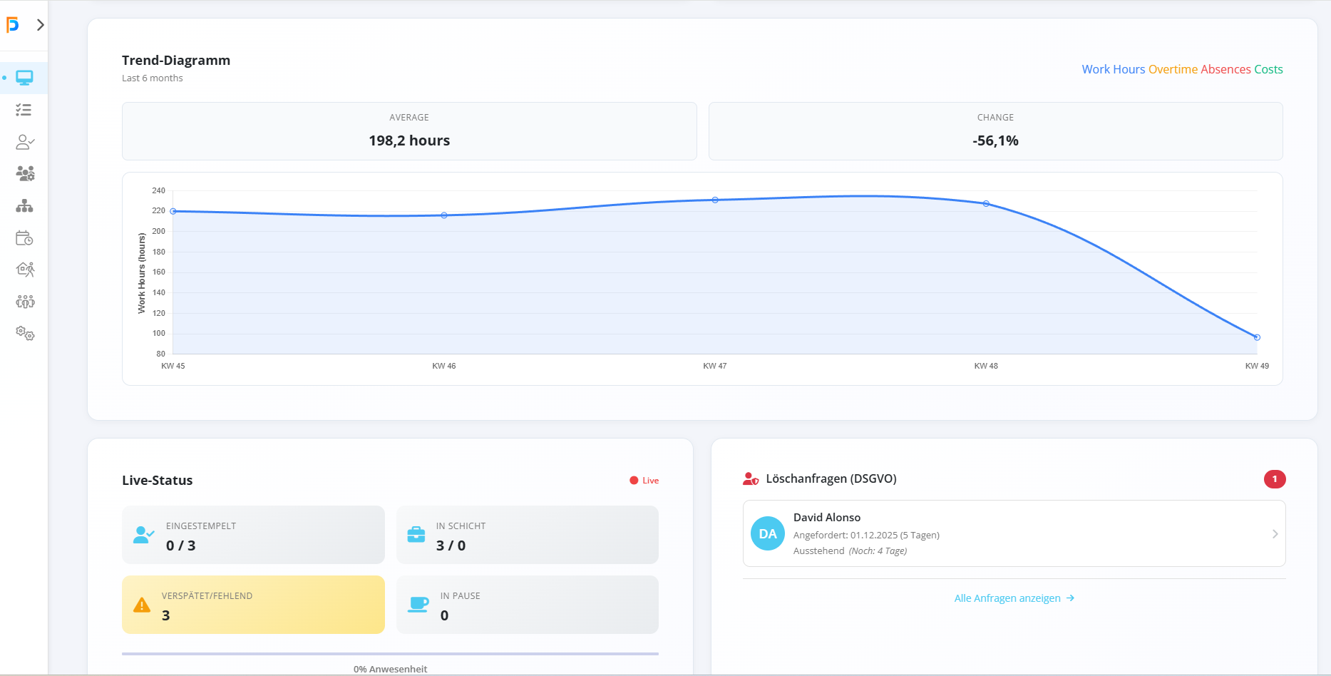Select the schedule calendar-clock icon
Image resolution: width=1331 pixels, height=676 pixels.
pyautogui.click(x=24, y=237)
